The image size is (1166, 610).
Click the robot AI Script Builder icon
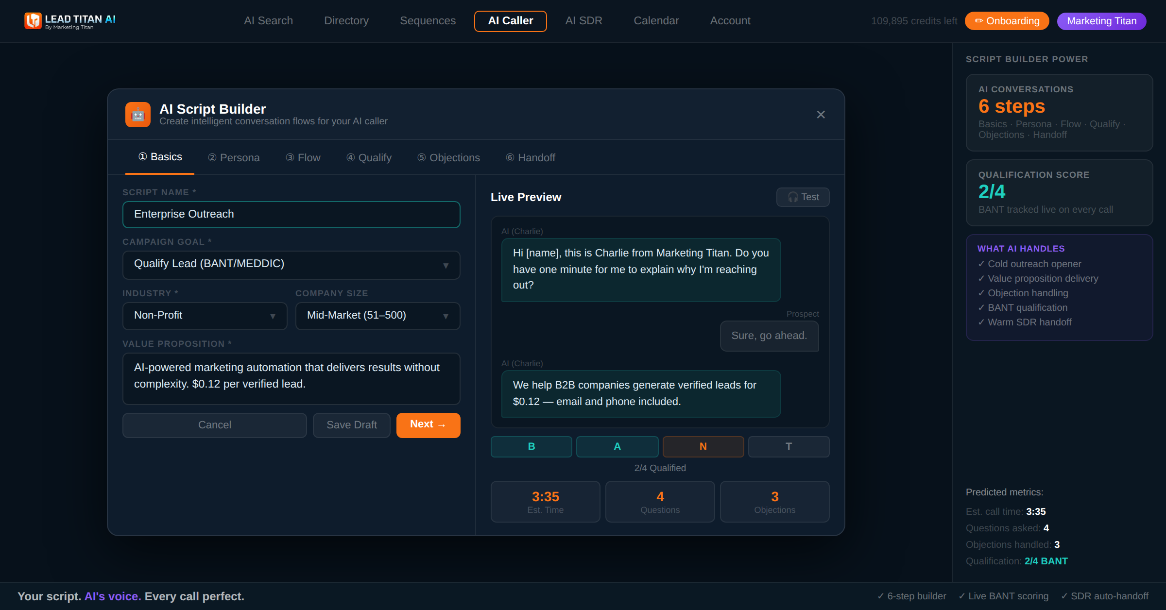138,115
